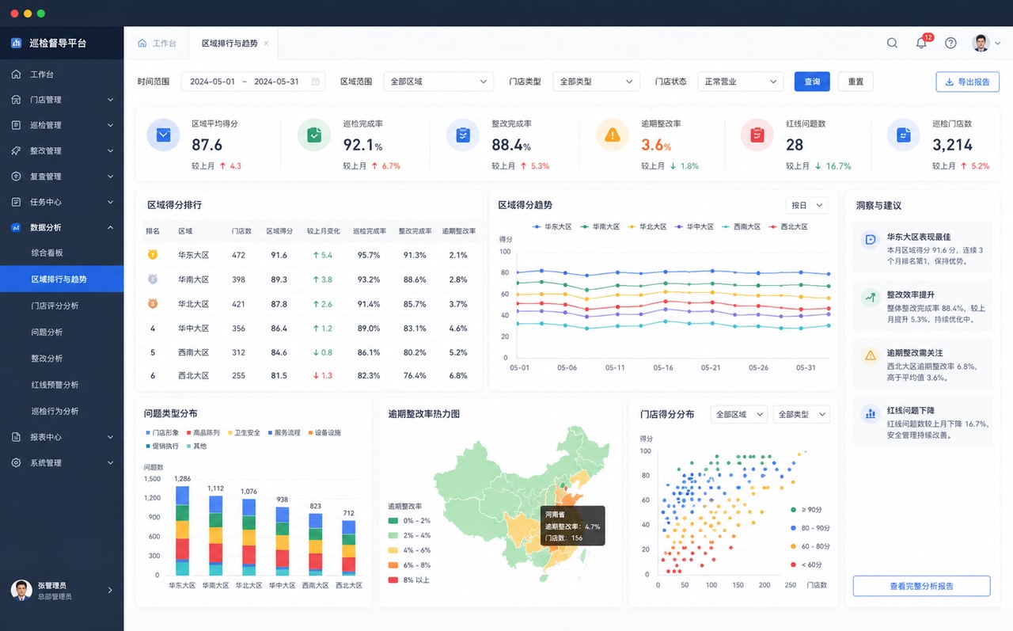
Task: Open 巡检行为分析 in sidebar
Action: tap(55, 411)
